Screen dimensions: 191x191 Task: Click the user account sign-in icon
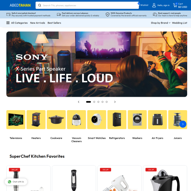point(154,5)
